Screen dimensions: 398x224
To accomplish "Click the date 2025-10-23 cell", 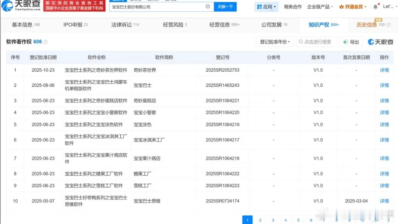I will coord(43,70).
